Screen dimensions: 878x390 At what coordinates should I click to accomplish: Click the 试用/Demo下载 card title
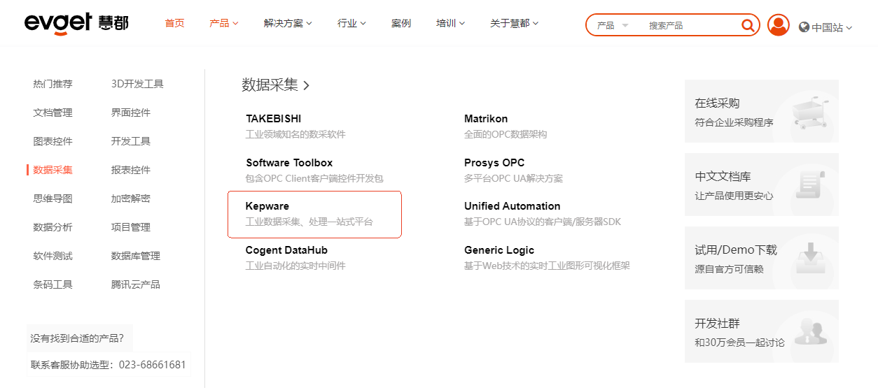click(x=736, y=250)
